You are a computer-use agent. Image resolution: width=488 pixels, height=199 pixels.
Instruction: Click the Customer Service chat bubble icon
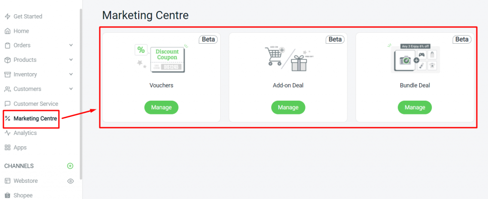click(x=8, y=104)
